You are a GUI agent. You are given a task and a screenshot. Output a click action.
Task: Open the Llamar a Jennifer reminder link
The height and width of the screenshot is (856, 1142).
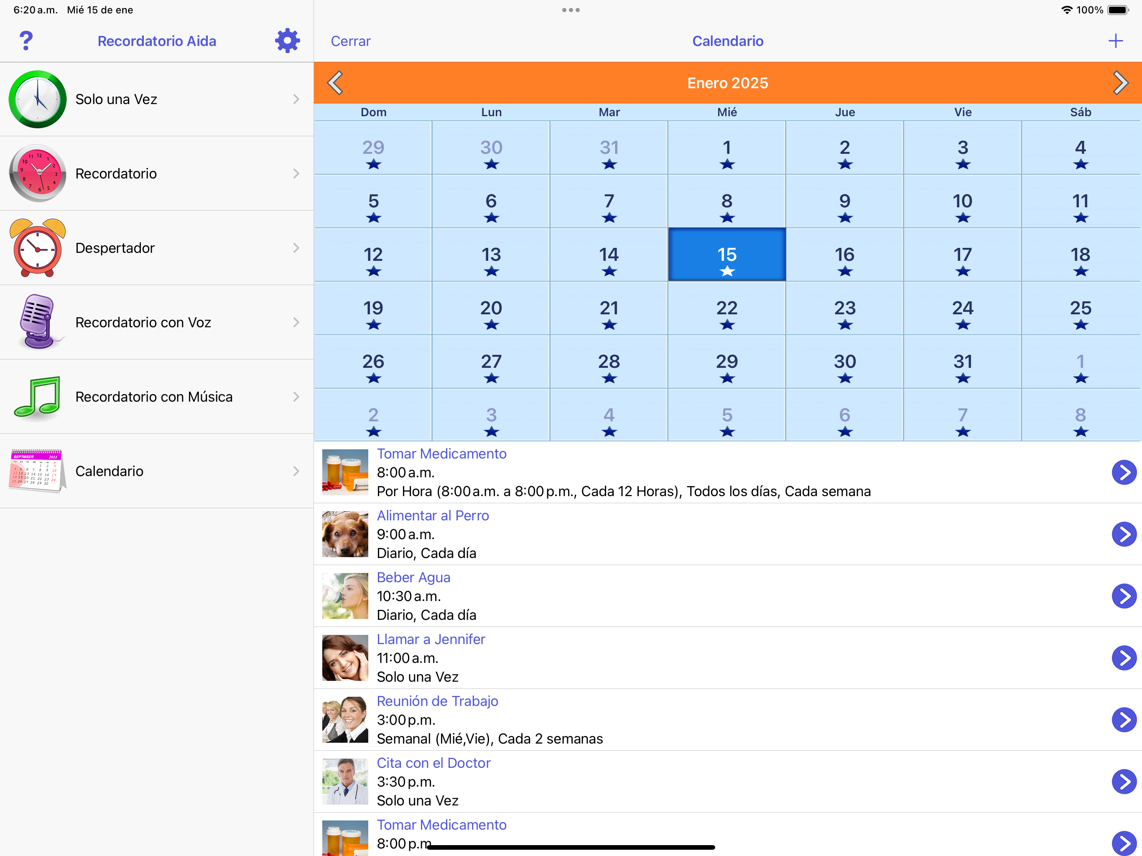pos(431,639)
